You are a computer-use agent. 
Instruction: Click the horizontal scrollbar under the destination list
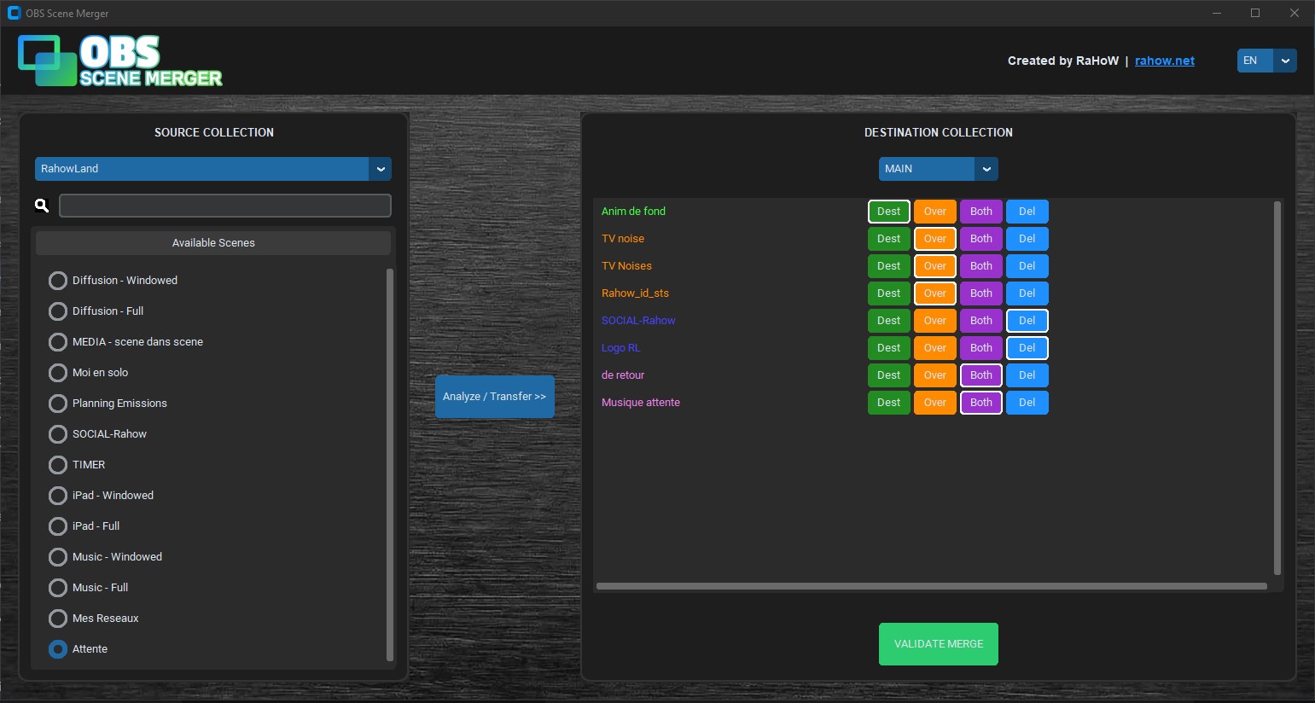tap(932, 585)
